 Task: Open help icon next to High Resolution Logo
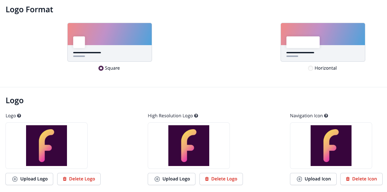196,116
